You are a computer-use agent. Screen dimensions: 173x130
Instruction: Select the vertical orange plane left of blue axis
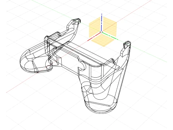point(95,27)
